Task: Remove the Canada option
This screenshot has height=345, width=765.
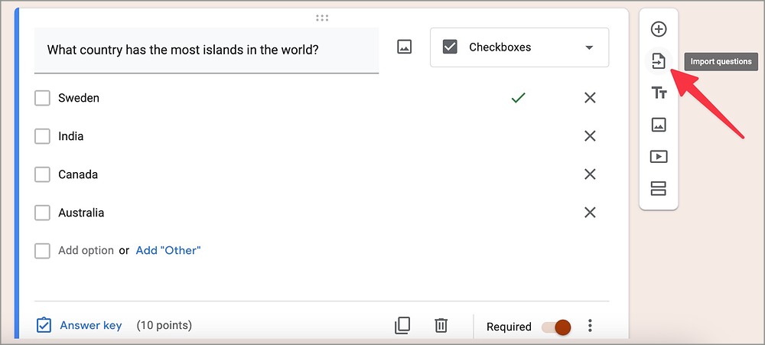Action: 590,174
